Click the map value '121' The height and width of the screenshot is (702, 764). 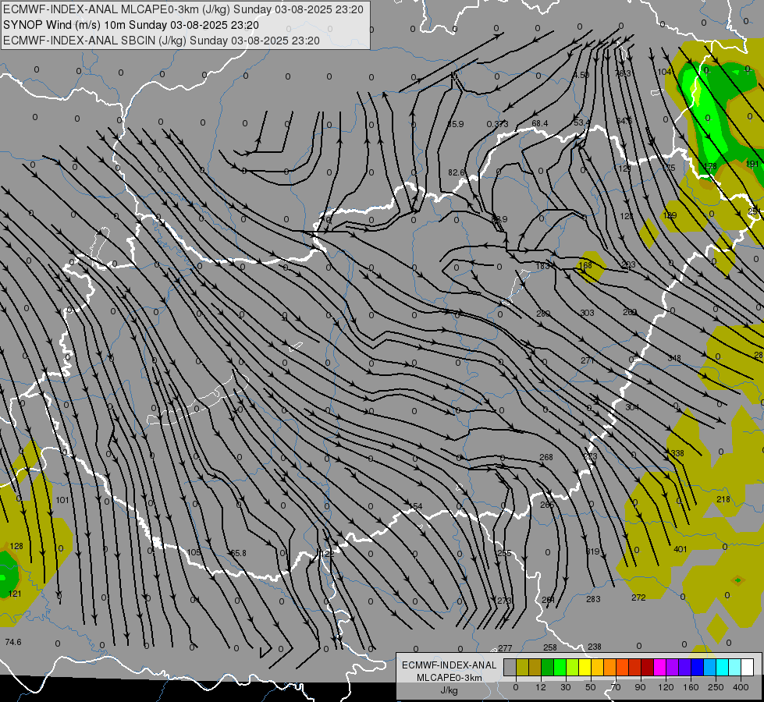[x=15, y=594]
